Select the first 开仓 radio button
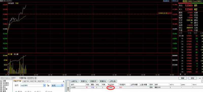Image resolution: width=203 pixels, height=92 pixels. (16, 91)
